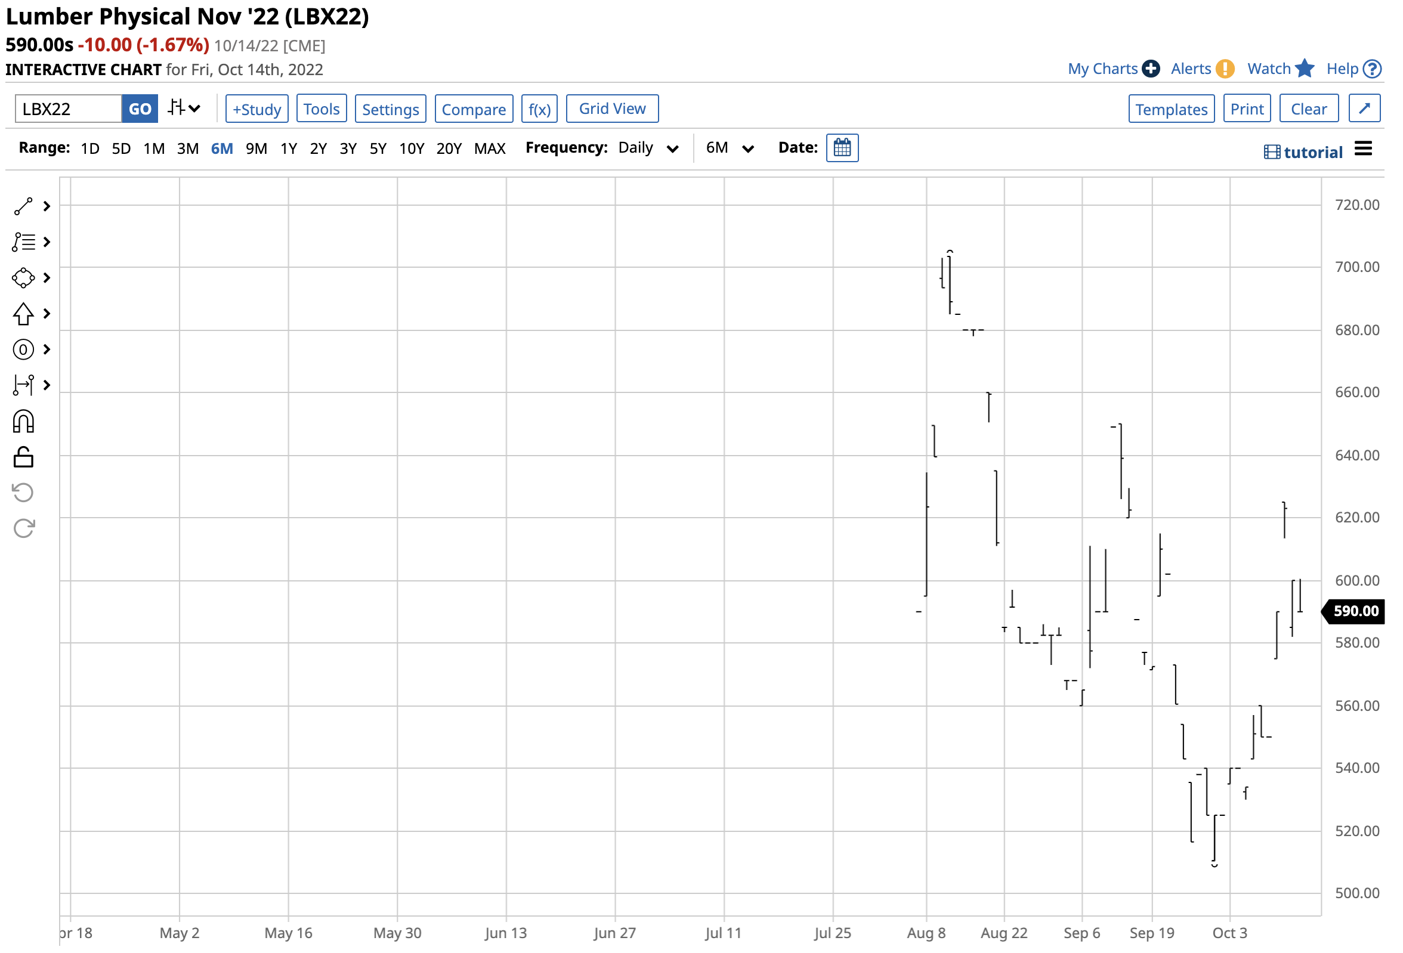Click the expand chart arrow icon
The image size is (1403, 953).
click(1365, 109)
